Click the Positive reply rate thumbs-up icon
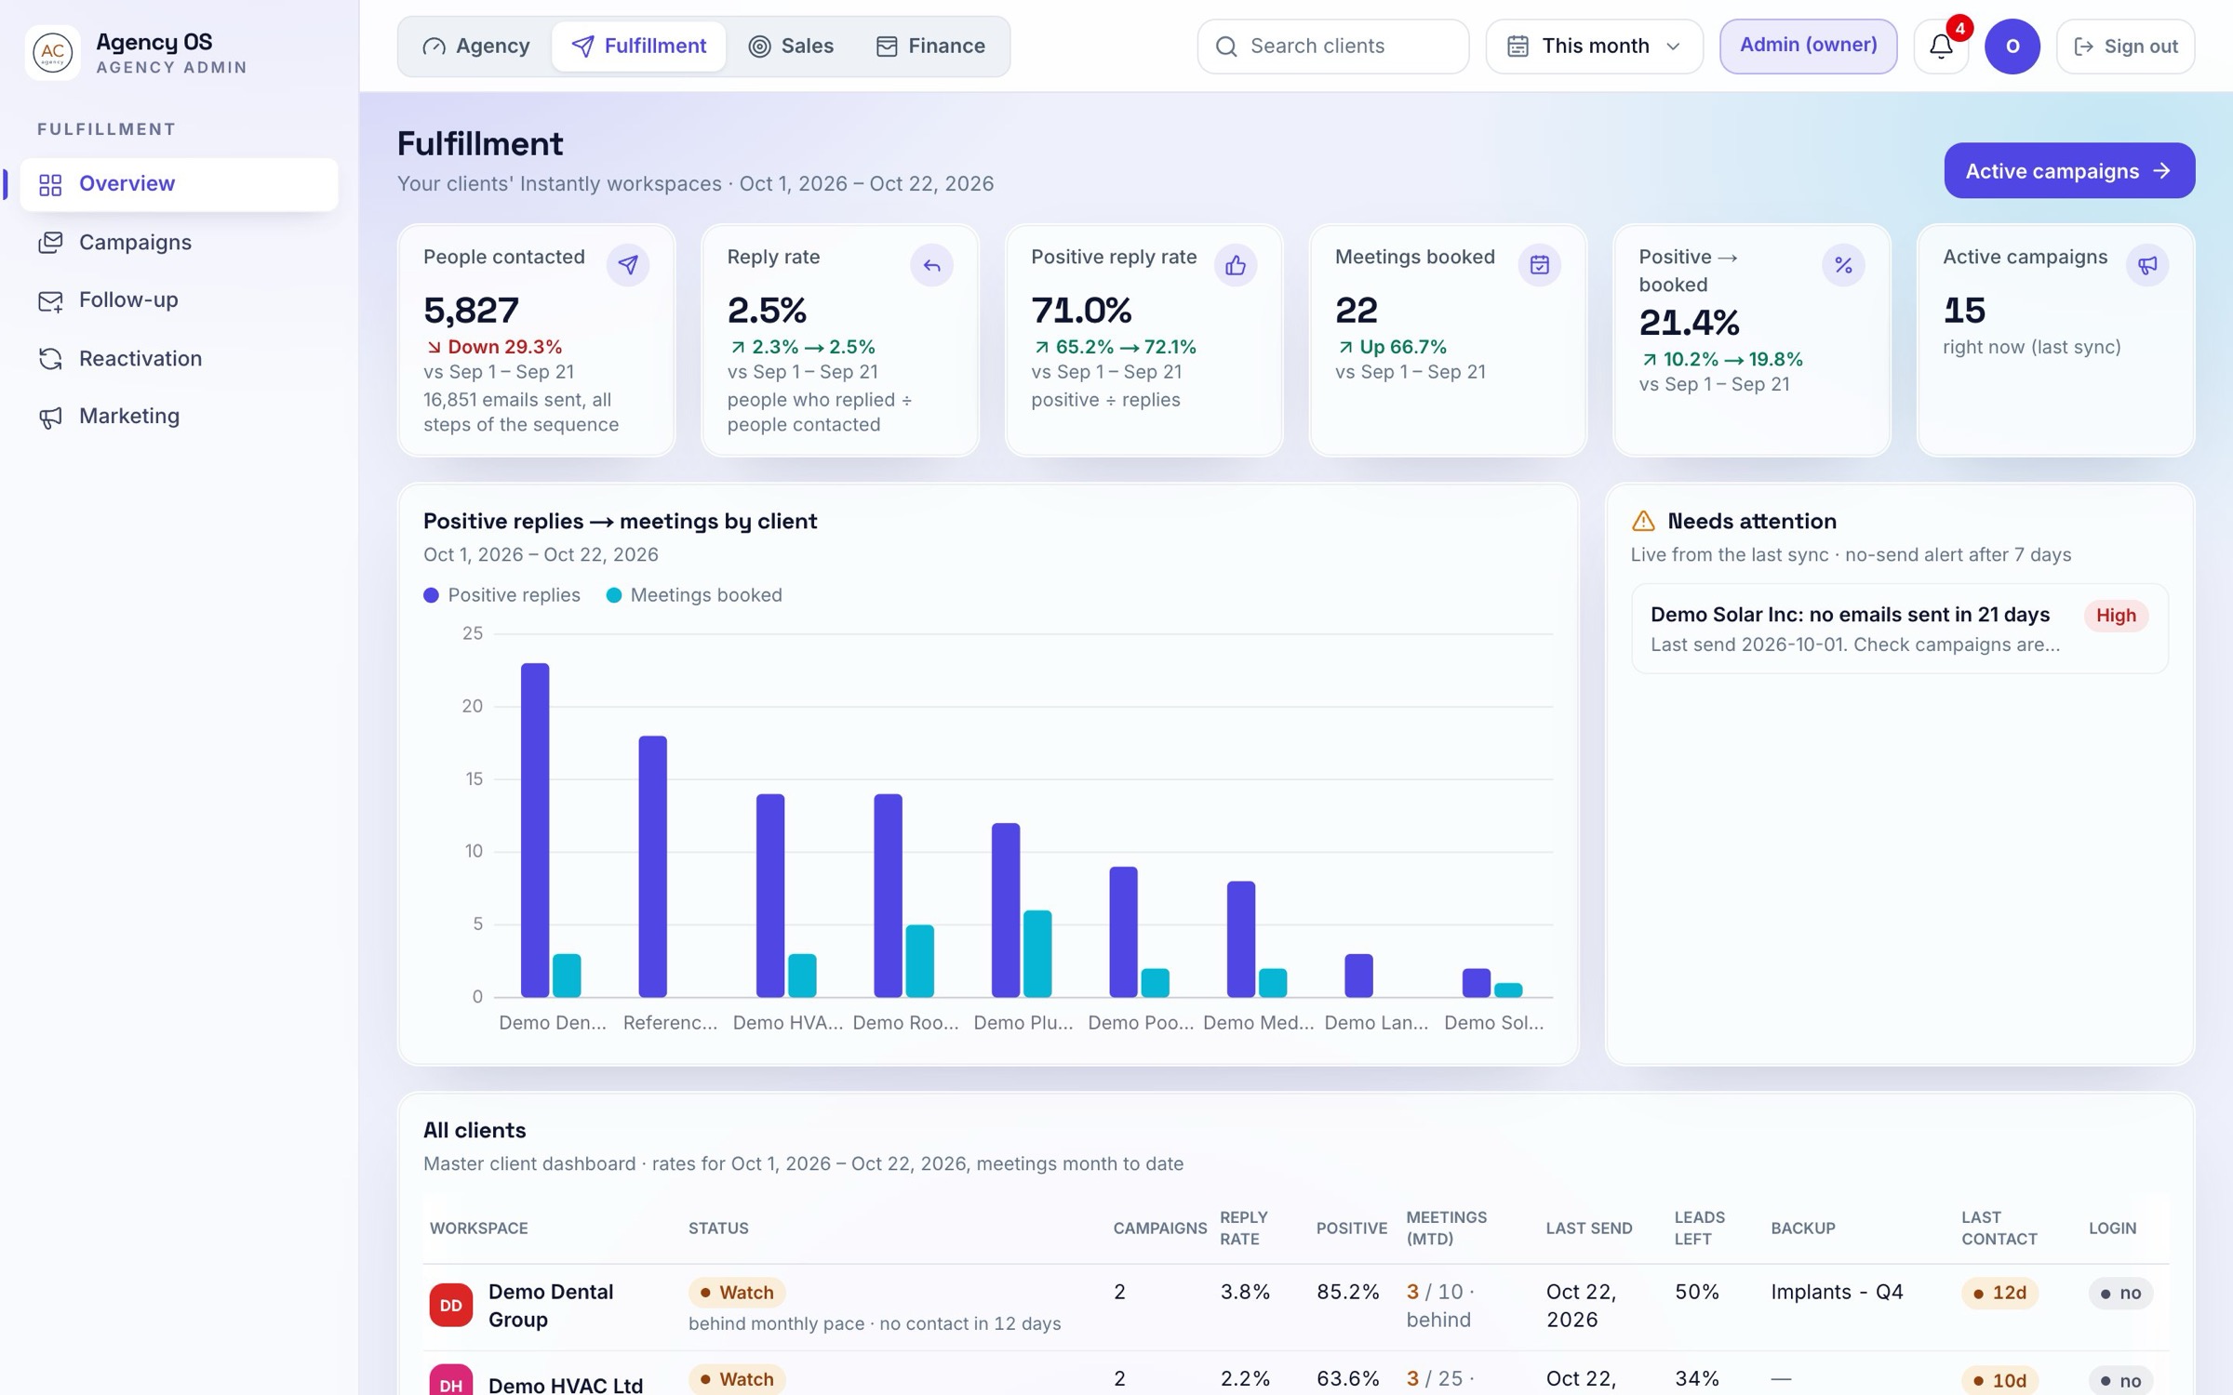Viewport: 2233px width, 1395px height. (x=1236, y=265)
